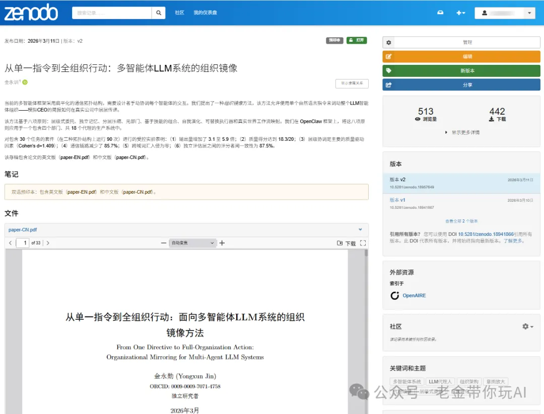544x414 pixels.
Task: Click the orange 编辑 button
Action: [461, 57]
